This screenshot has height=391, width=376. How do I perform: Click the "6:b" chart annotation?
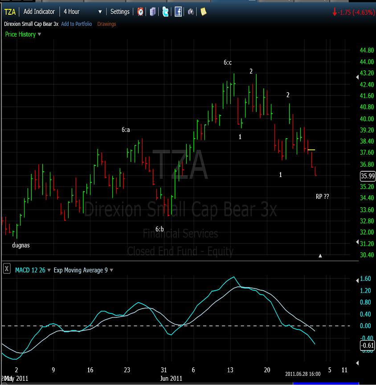click(160, 229)
